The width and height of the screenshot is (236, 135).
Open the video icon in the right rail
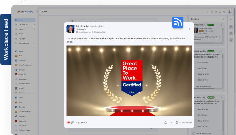click(x=231, y=40)
